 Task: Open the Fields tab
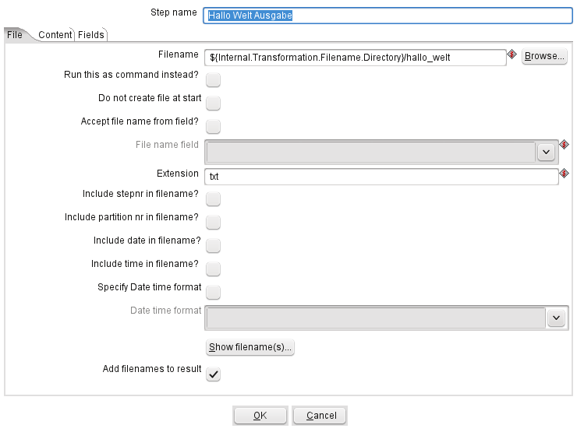point(91,35)
